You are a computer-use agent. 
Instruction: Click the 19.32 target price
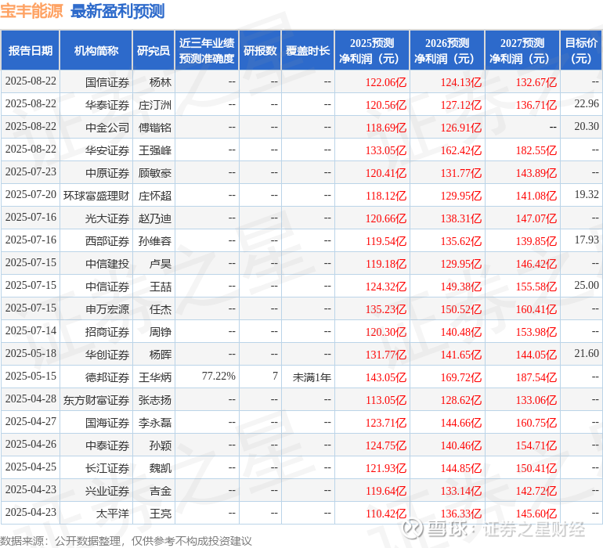point(587,194)
